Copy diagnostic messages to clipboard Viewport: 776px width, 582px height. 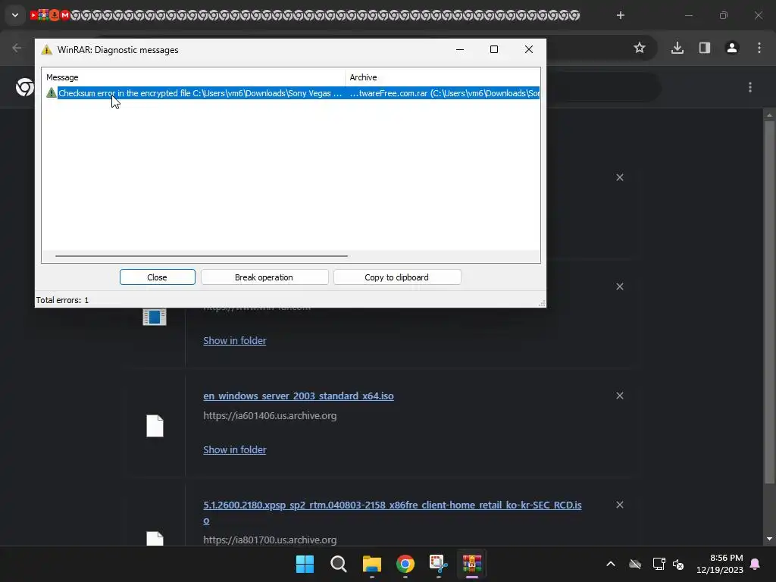397,277
